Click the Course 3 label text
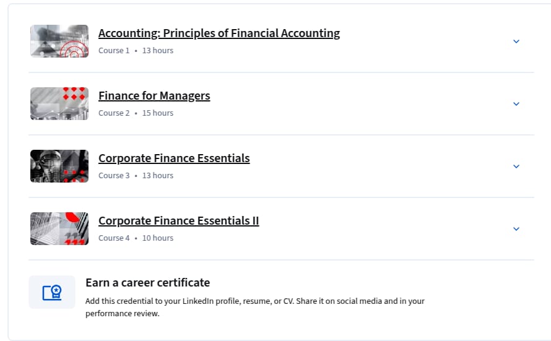The image size is (551, 341). pyautogui.click(x=114, y=176)
